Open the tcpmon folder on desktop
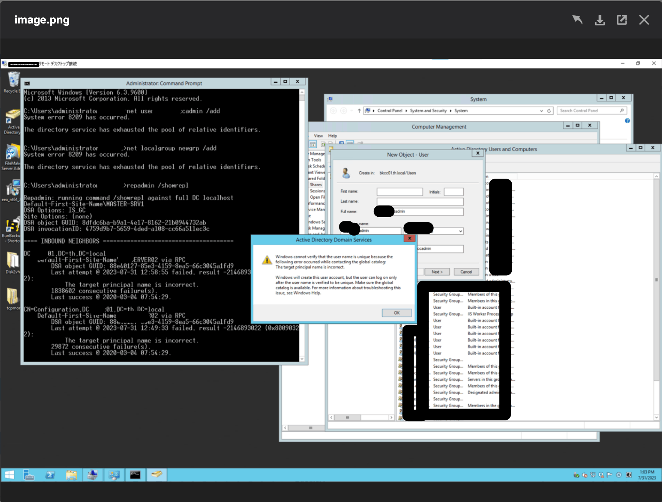This screenshot has width=662, height=502. pos(12,299)
